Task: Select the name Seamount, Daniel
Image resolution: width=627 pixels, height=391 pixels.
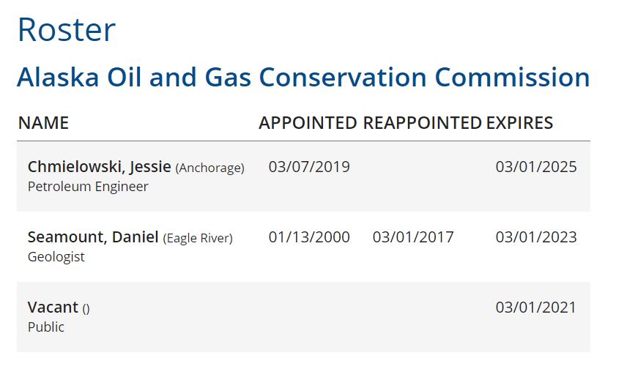Action: 93,237
